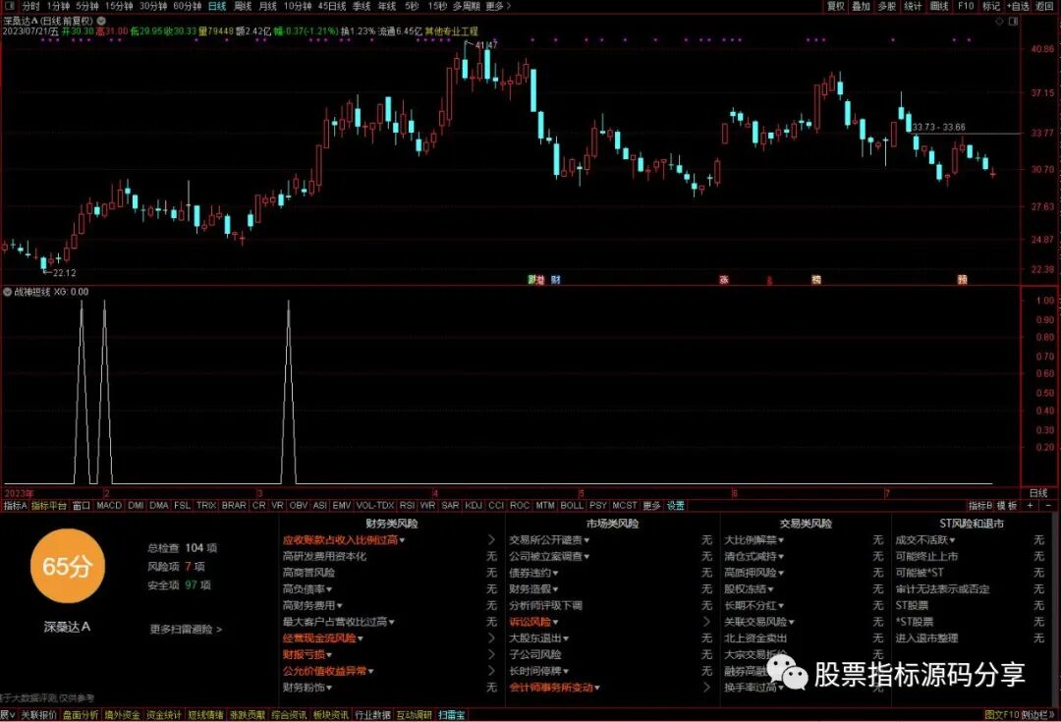
Task: Select the MACD indicator
Action: click(109, 506)
